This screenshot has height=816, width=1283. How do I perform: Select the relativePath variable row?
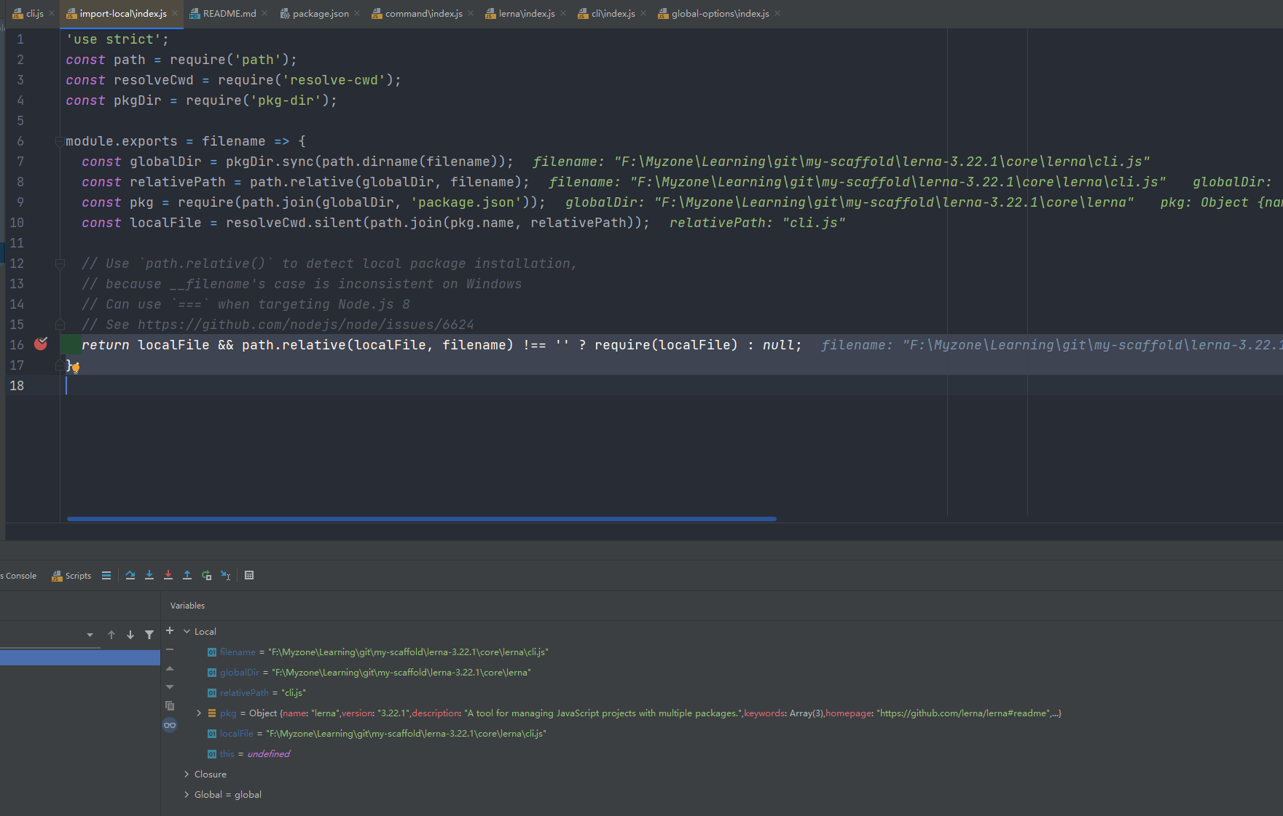point(721,693)
